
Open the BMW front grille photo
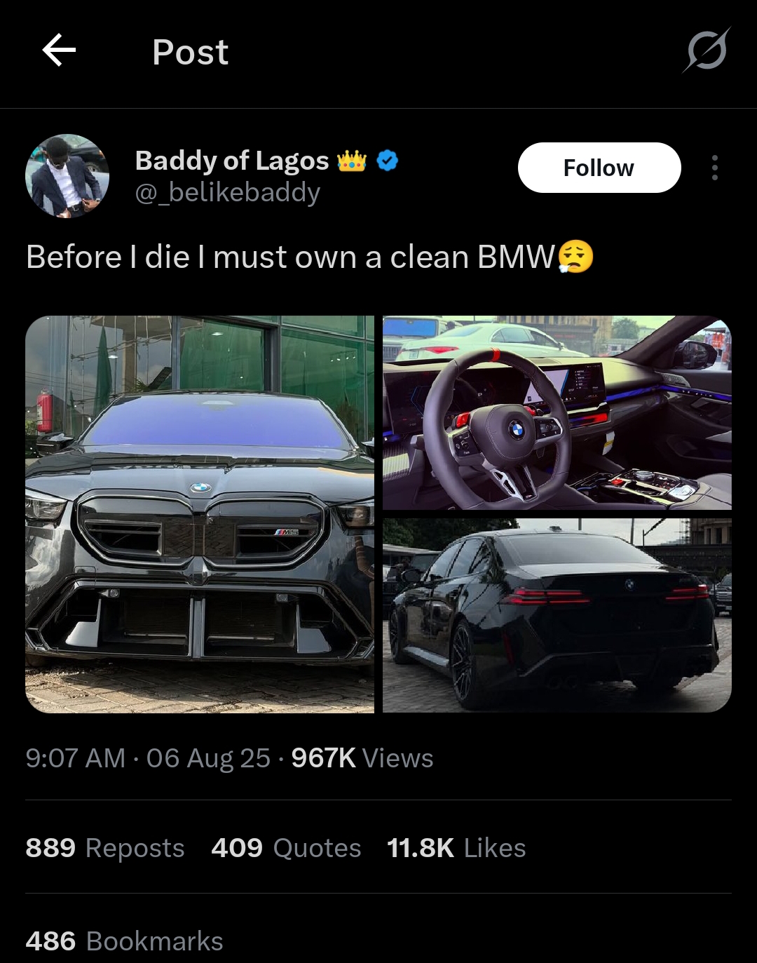point(200,514)
